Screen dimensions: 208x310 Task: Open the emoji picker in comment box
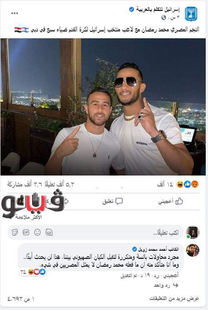37,232
